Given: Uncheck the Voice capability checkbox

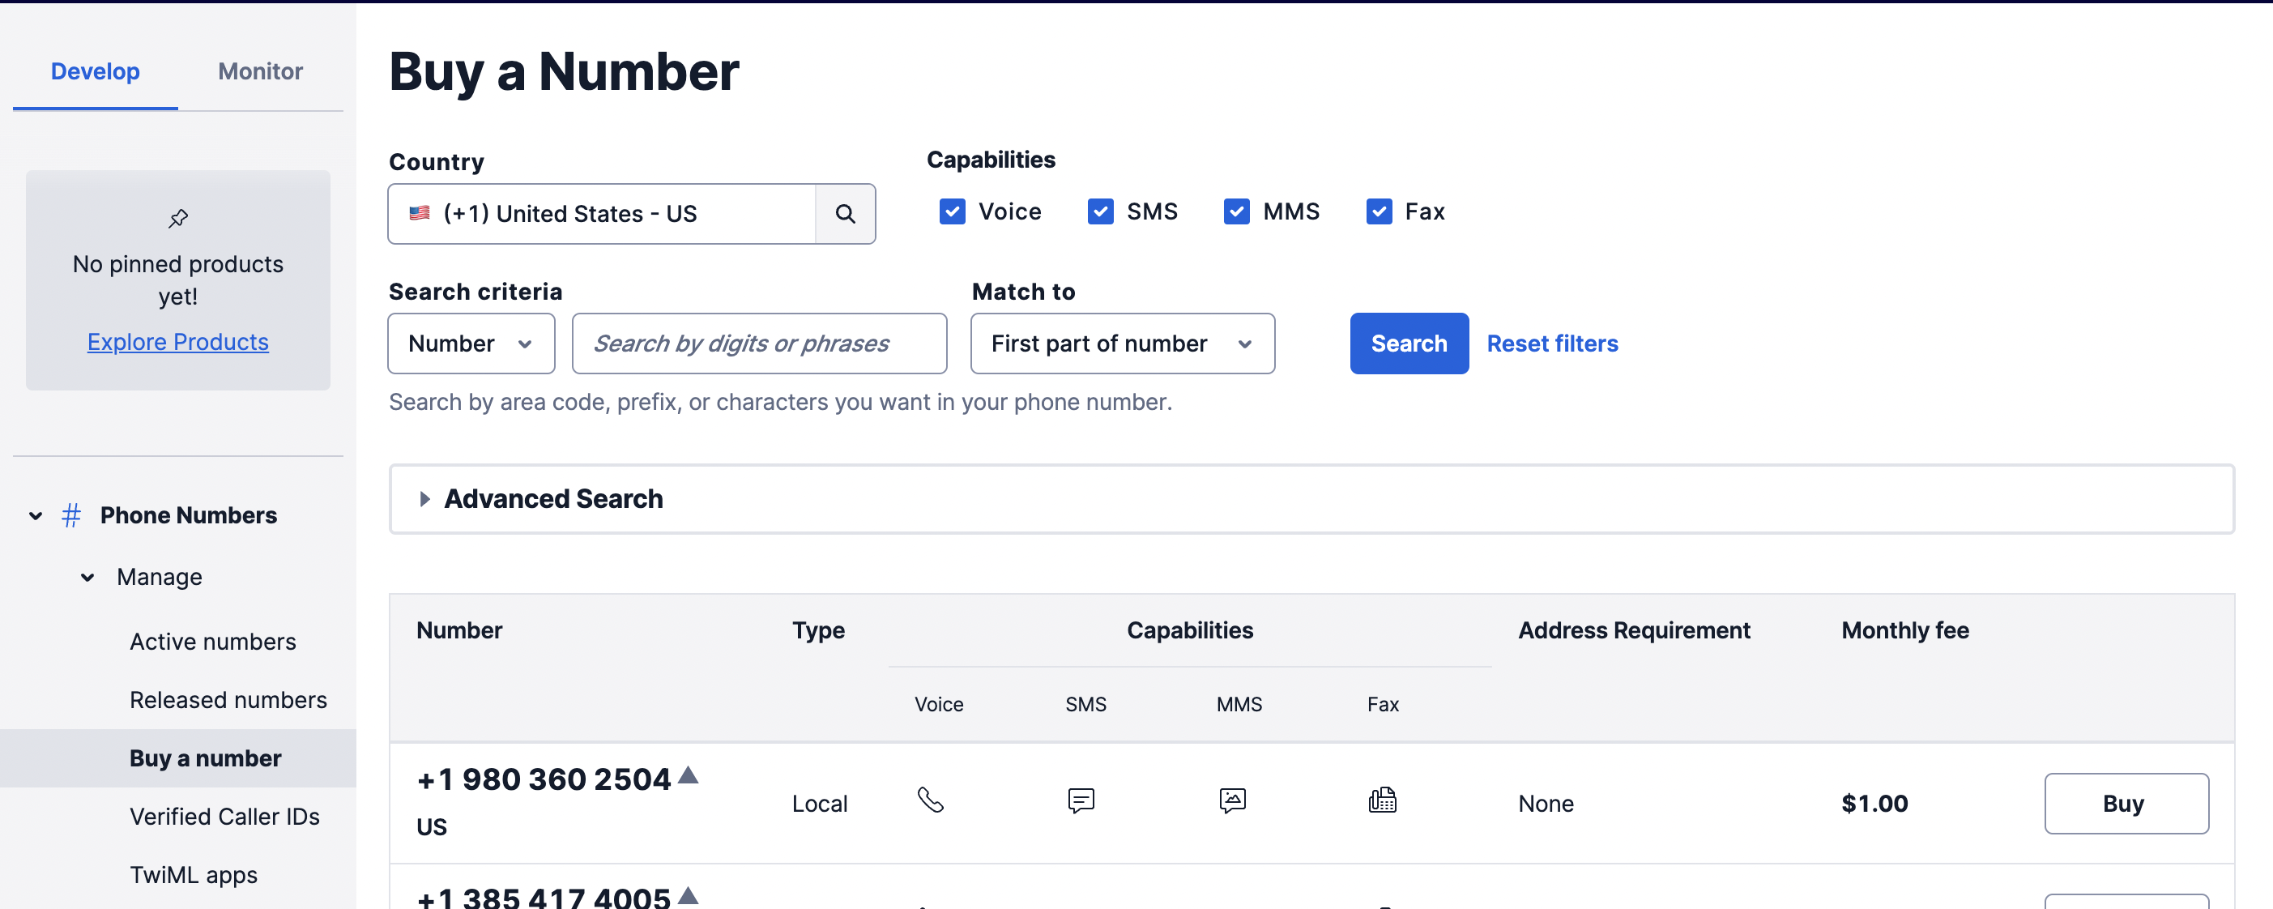Looking at the screenshot, I should click(x=952, y=211).
